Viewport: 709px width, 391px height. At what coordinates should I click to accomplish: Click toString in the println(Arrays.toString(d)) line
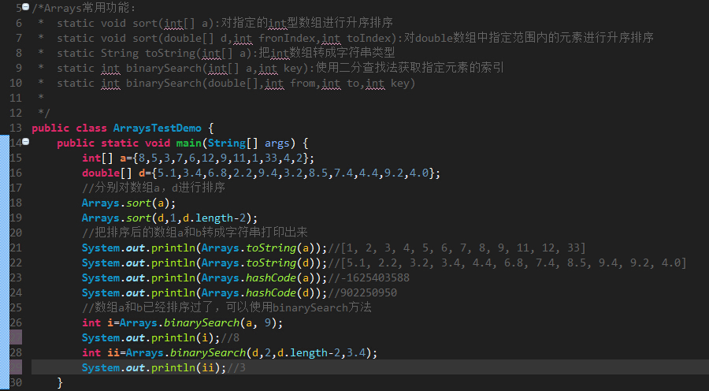click(x=271, y=263)
